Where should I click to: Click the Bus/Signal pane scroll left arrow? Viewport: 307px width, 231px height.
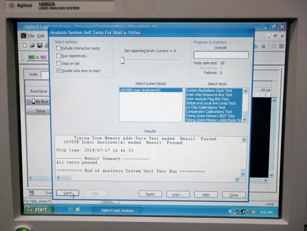[30, 178]
